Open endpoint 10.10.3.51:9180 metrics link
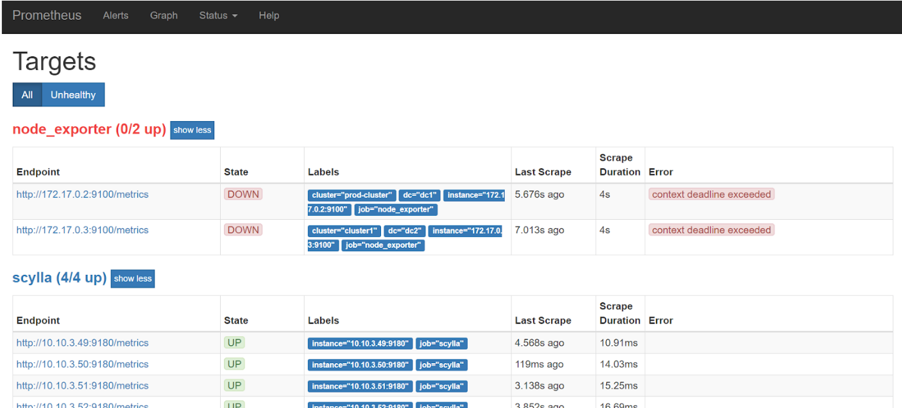902x408 pixels. (x=82, y=386)
